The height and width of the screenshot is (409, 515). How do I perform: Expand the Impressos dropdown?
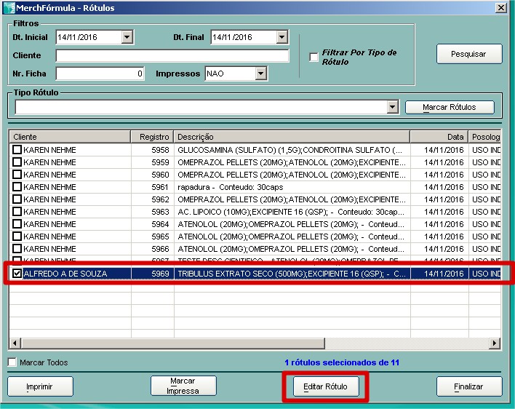point(261,74)
